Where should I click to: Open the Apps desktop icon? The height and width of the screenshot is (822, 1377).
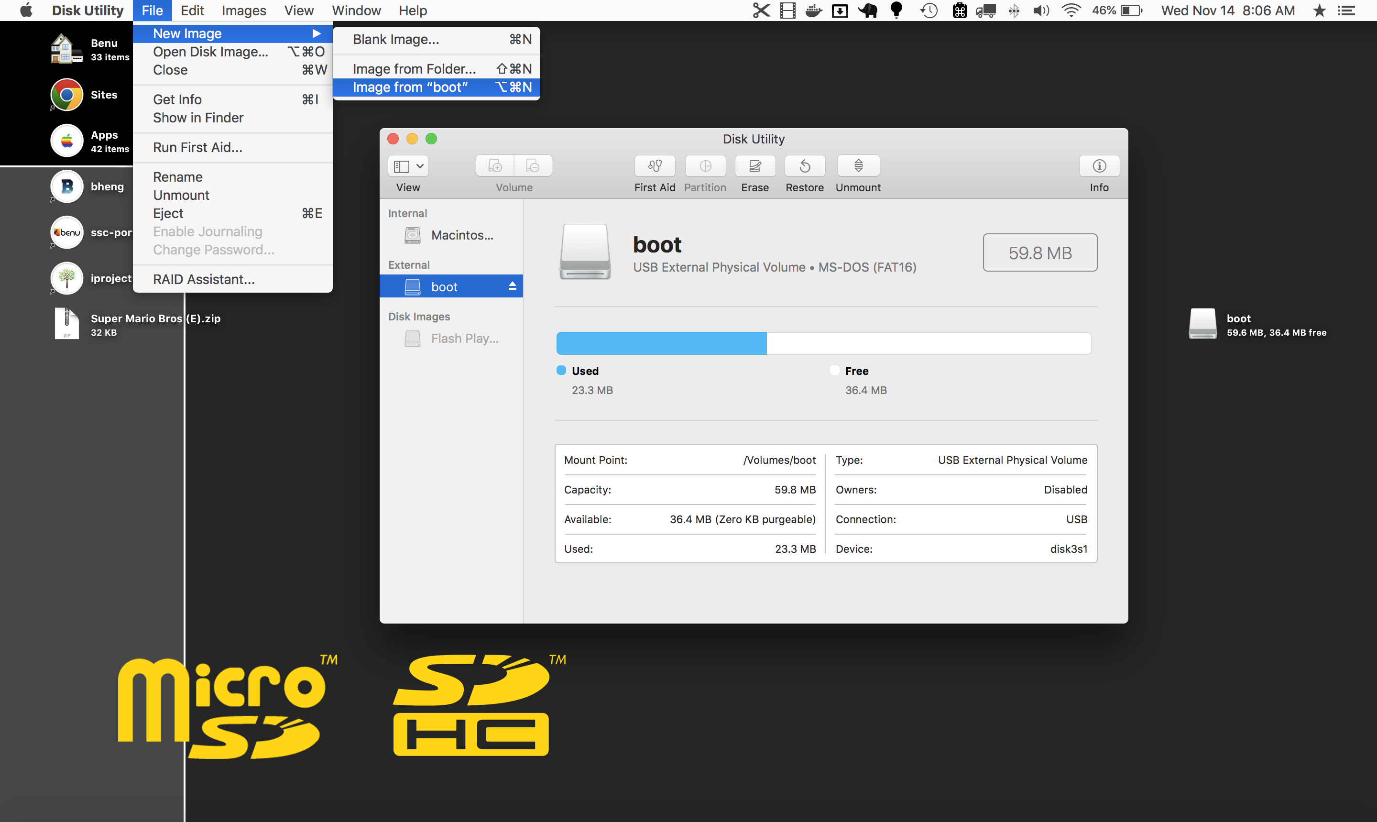click(x=67, y=141)
